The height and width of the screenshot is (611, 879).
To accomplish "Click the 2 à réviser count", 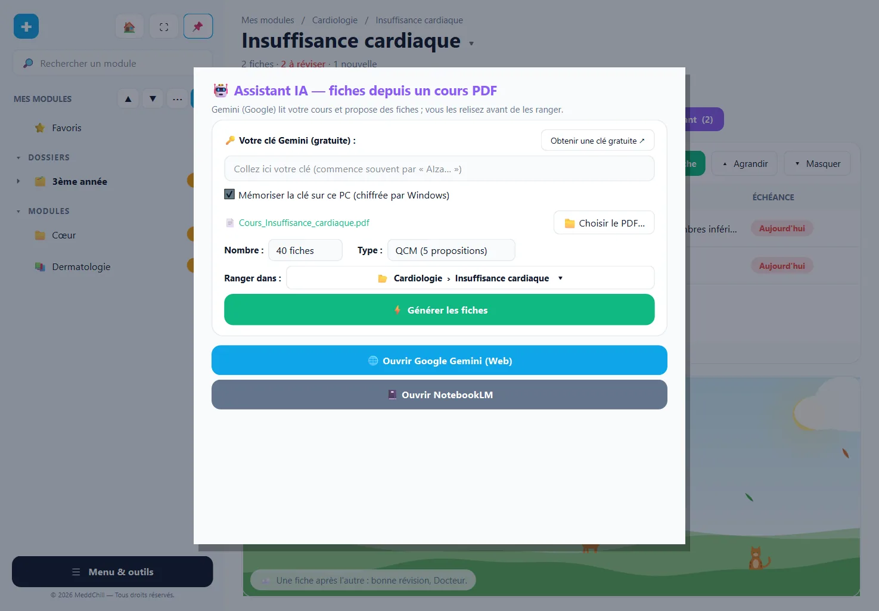I will click(x=303, y=64).
